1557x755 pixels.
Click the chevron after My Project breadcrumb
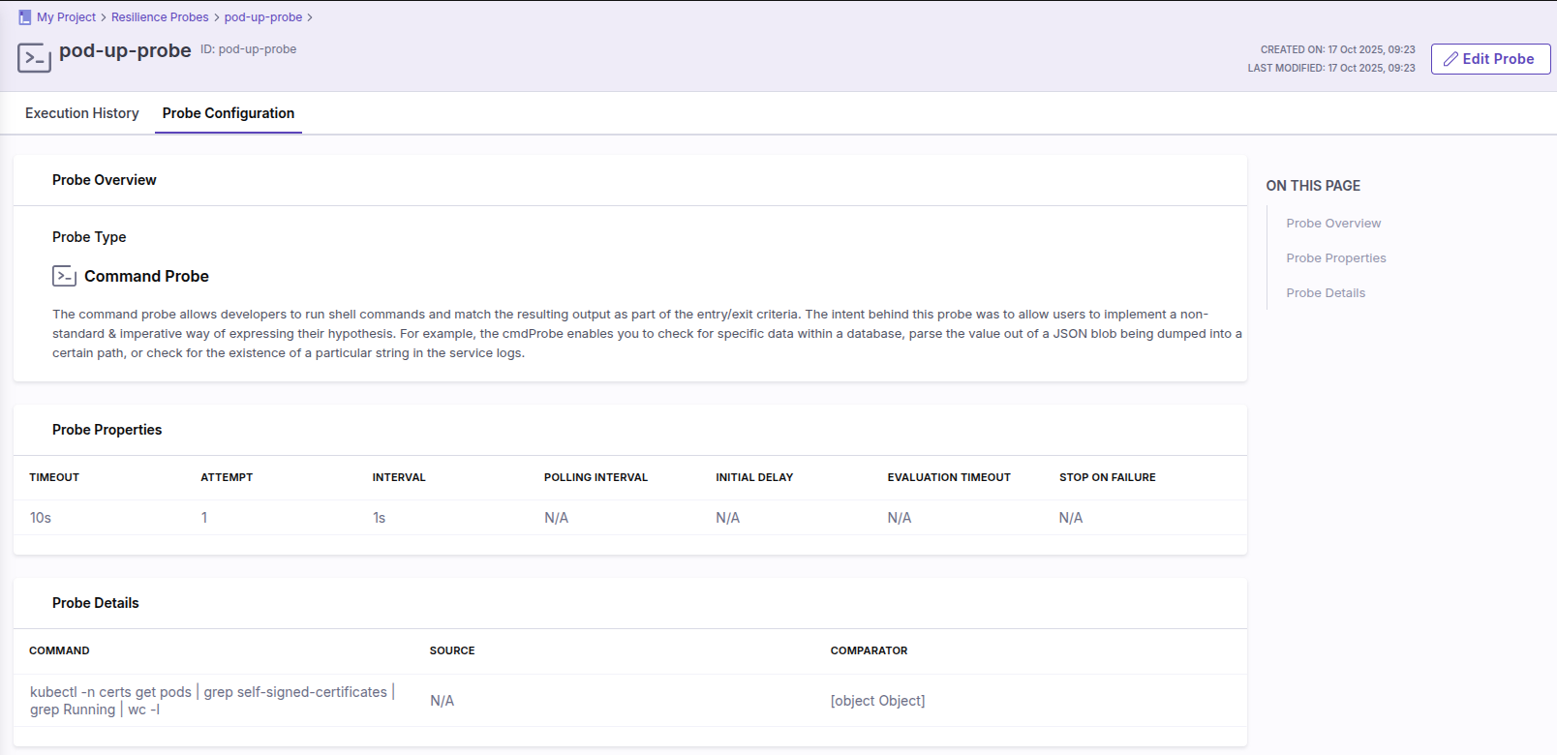[x=104, y=17]
